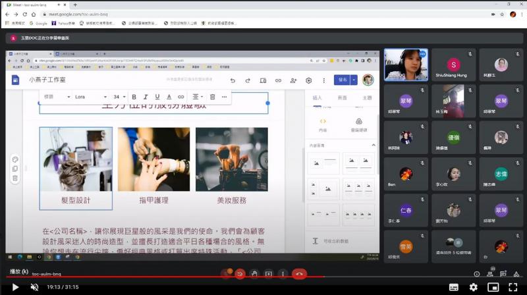The width and height of the screenshot is (527, 295).
Task: Click ShiuShiang Hung participant tile
Action: coord(453,65)
